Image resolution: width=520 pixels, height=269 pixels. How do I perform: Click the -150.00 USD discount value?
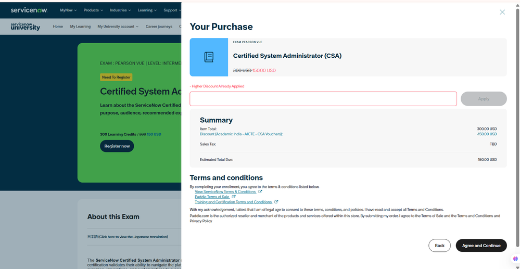coord(487,134)
